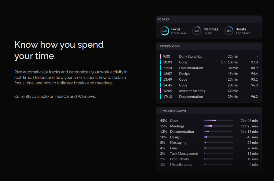Click the Focus 60% score ring
274x181 pixels.
point(165,31)
